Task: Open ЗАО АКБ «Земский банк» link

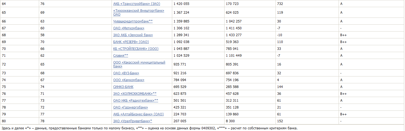Action: tap(133, 35)
